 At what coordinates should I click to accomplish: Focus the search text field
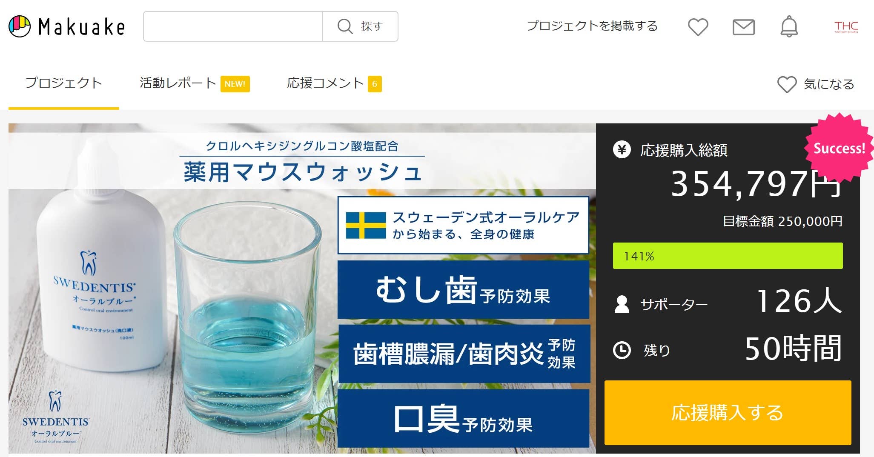click(x=233, y=26)
